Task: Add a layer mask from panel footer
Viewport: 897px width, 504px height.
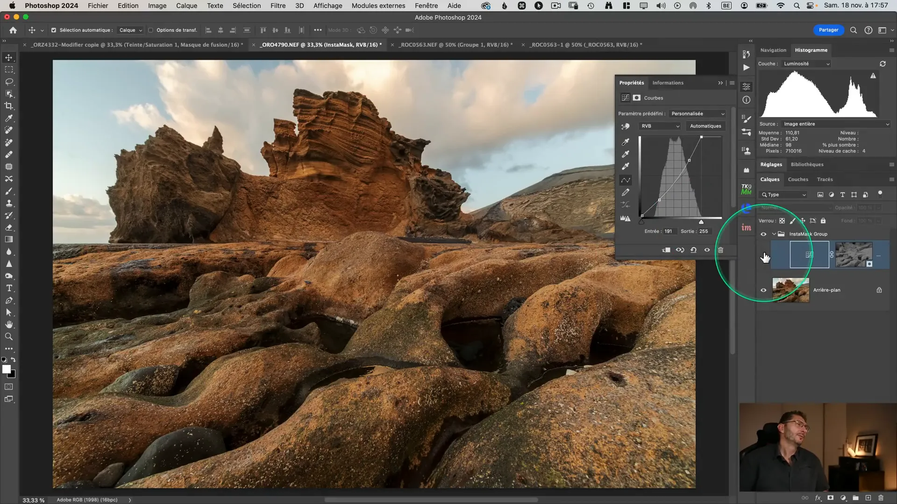Action: [831, 498]
